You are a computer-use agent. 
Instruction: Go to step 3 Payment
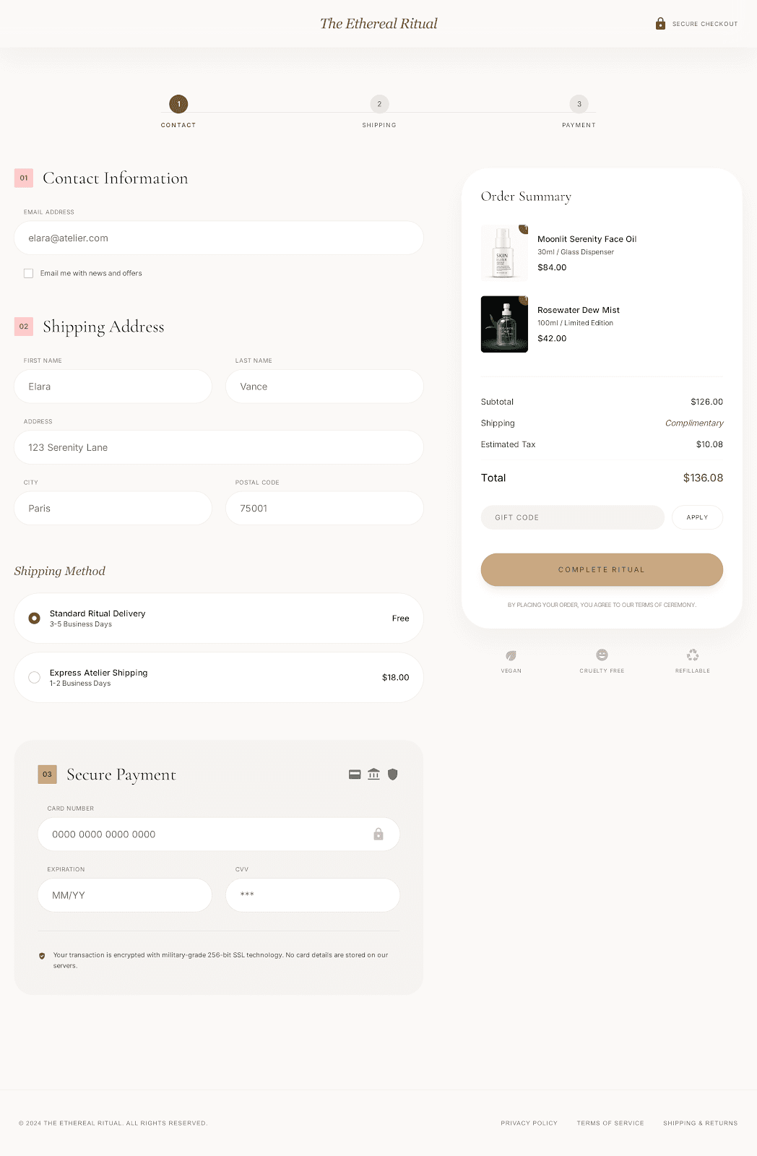(579, 104)
